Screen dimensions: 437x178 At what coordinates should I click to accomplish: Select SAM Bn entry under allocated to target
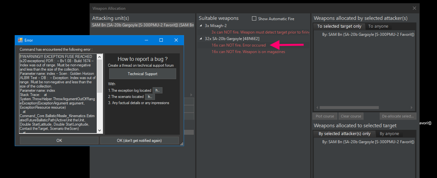point(368,142)
